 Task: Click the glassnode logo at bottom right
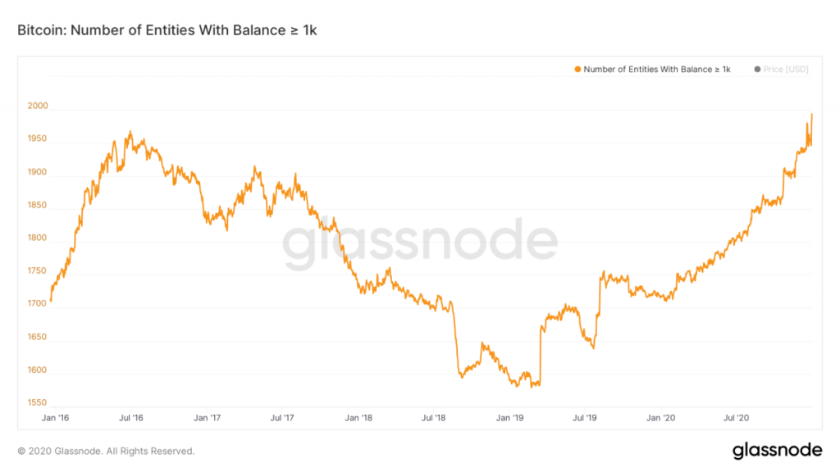(777, 450)
